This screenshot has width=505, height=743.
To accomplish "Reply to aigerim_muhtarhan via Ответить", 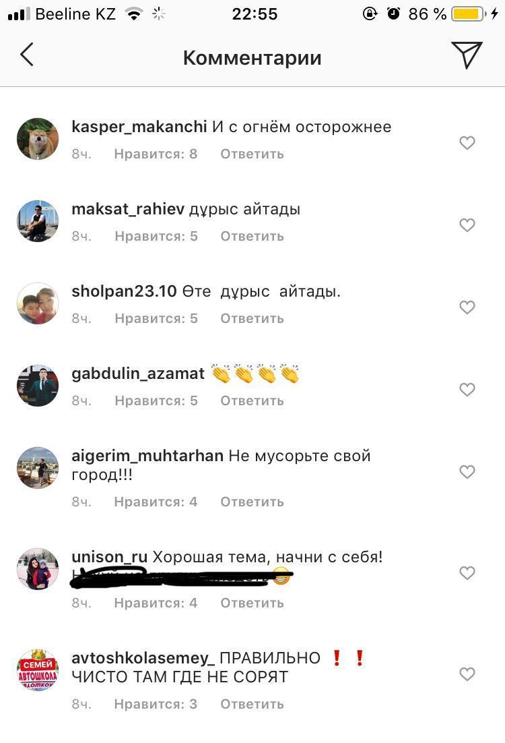I will [252, 502].
